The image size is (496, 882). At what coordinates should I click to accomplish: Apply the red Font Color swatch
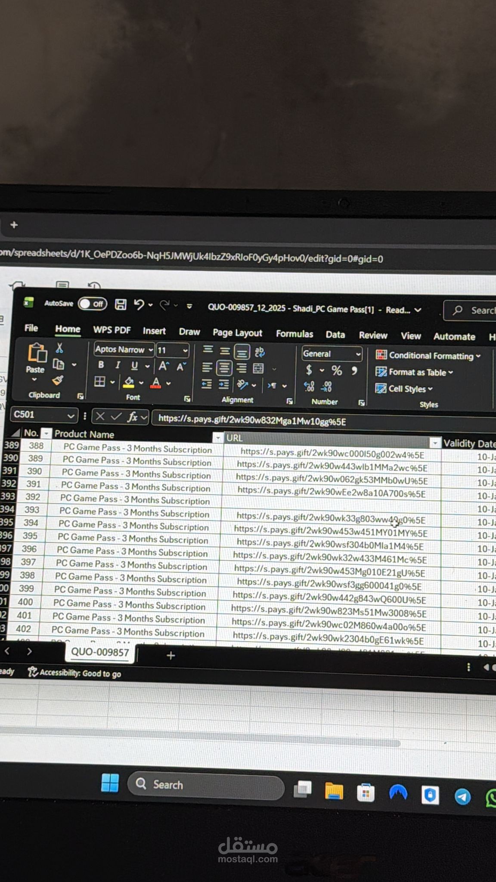(156, 383)
